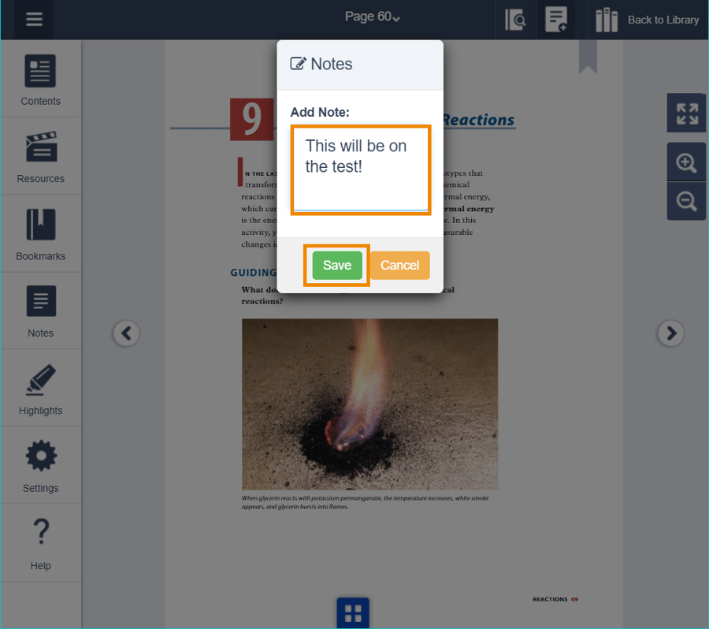Viewport: 709px width, 629px height.
Task: Open the hamburger menu icon
Action: tap(34, 20)
